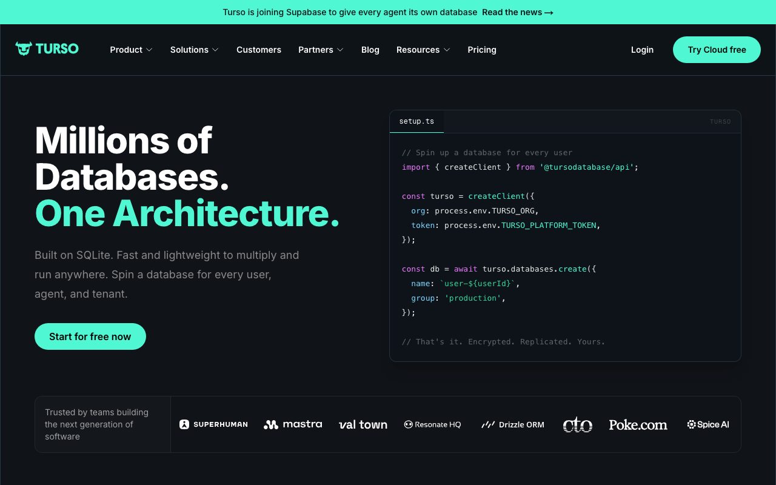Click the Login link
Image resolution: width=776 pixels, height=485 pixels.
pyautogui.click(x=642, y=50)
